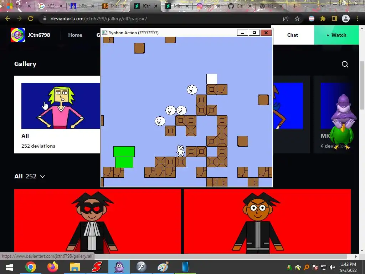Close the GitHub tab
The image size is (365, 274).
250,6
